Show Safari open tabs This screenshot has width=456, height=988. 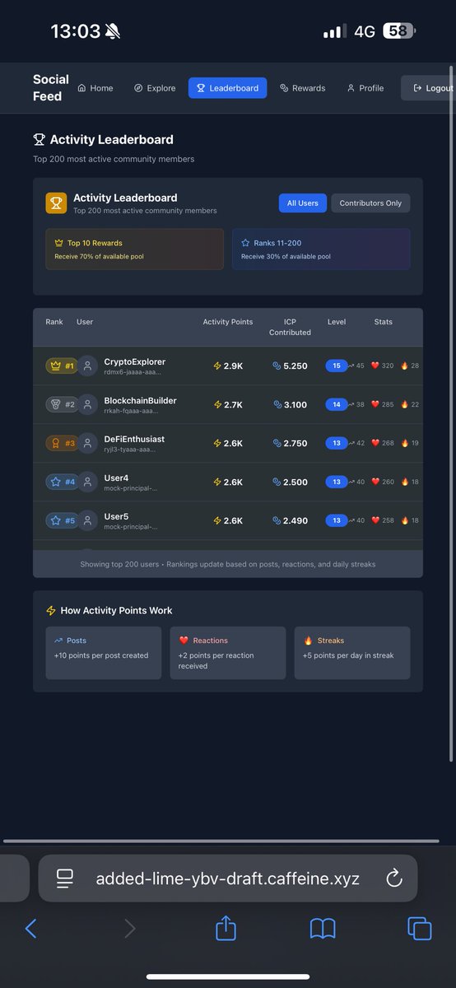(420, 930)
